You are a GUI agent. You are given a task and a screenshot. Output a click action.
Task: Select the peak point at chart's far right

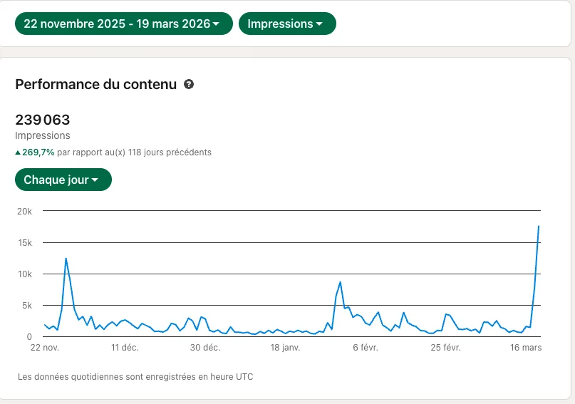[x=539, y=226]
